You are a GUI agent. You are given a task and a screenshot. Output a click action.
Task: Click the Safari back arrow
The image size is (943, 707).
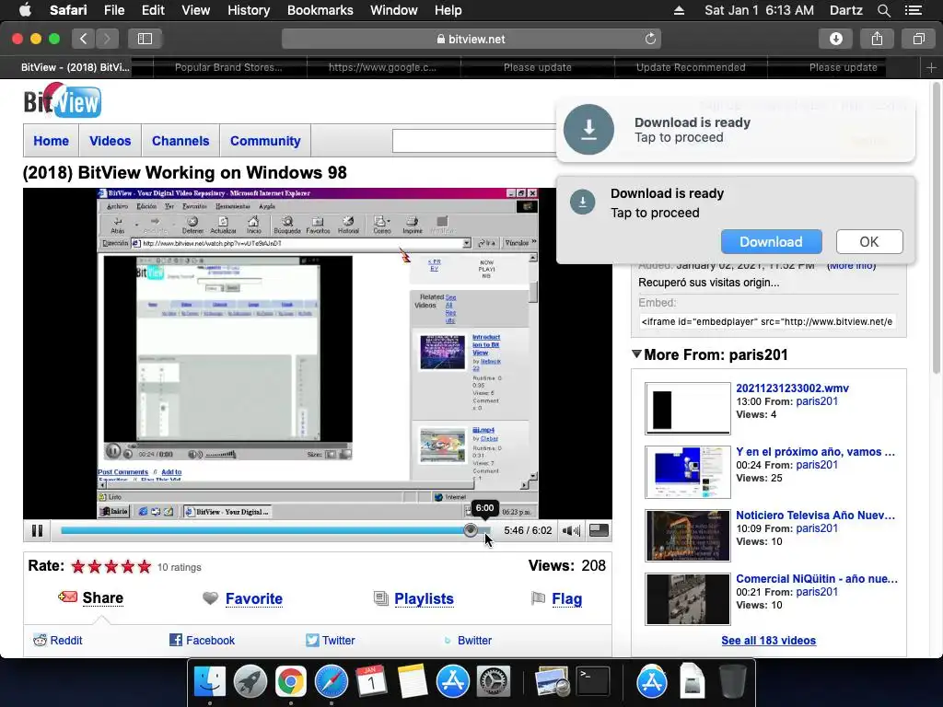84,39
